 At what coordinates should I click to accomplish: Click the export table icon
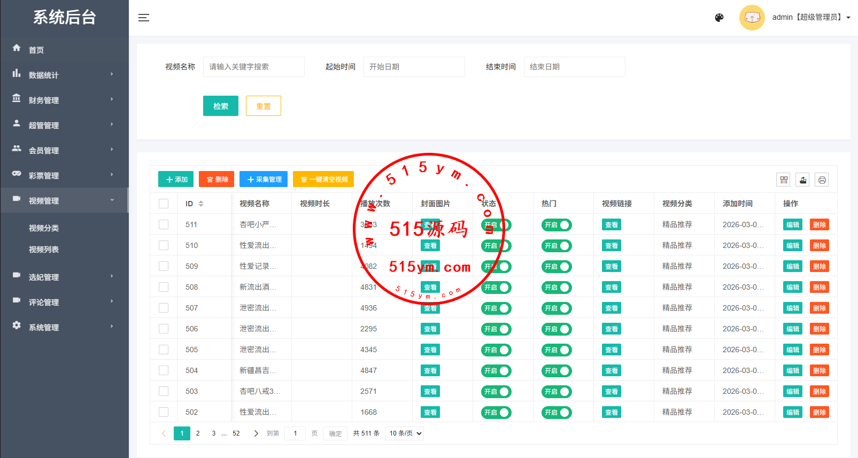(x=802, y=180)
